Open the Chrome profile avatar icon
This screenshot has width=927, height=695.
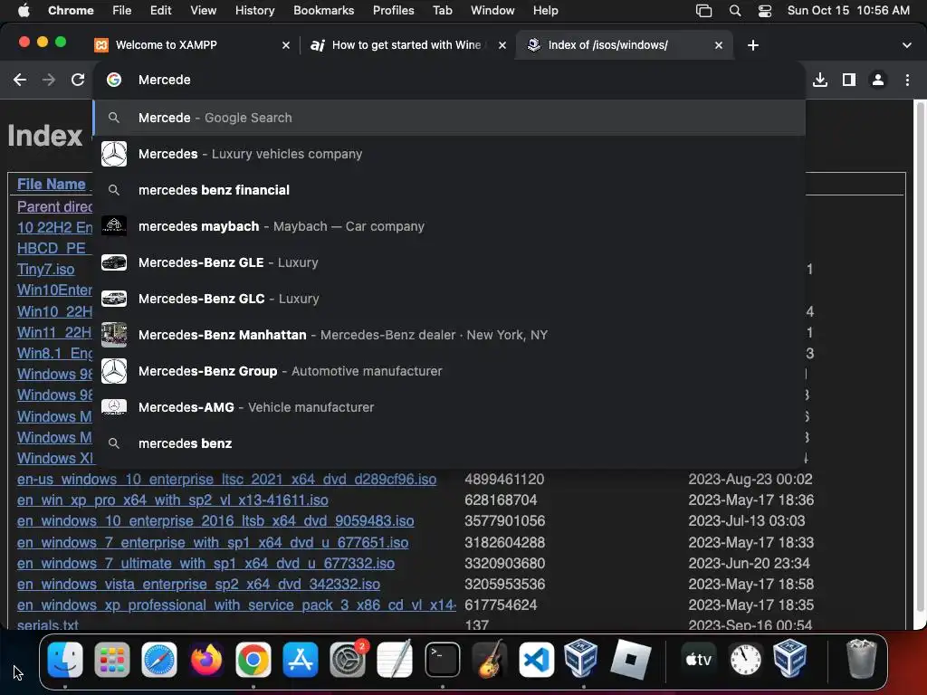coord(878,80)
